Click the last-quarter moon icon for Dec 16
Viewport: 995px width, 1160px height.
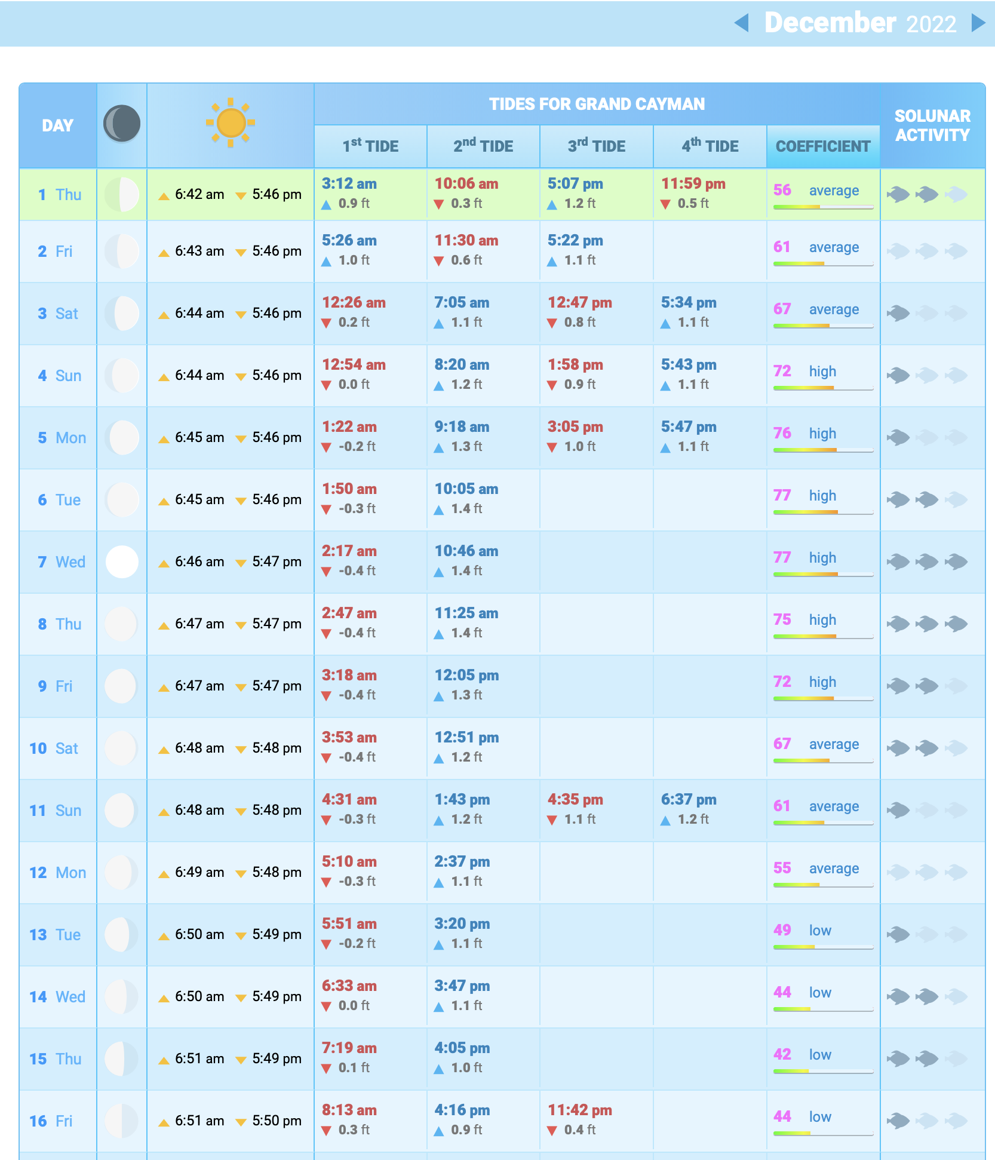coord(122,1121)
